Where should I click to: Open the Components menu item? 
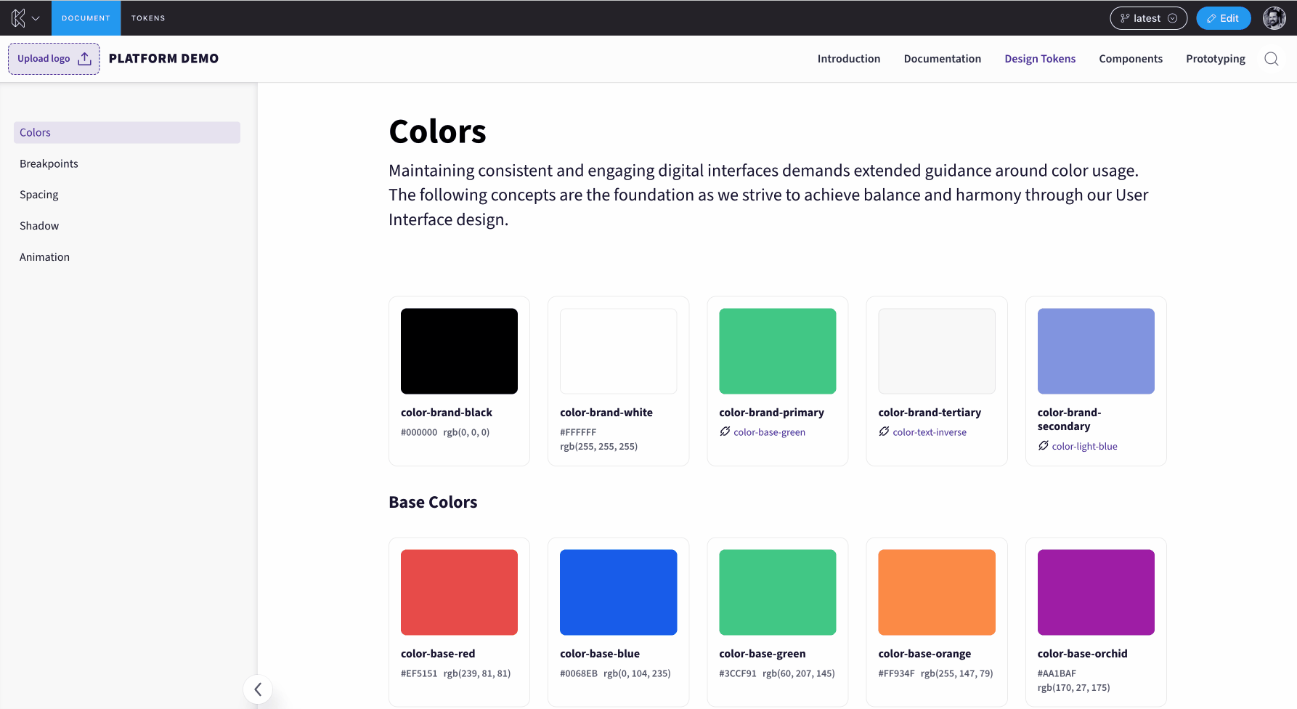[1130, 59]
